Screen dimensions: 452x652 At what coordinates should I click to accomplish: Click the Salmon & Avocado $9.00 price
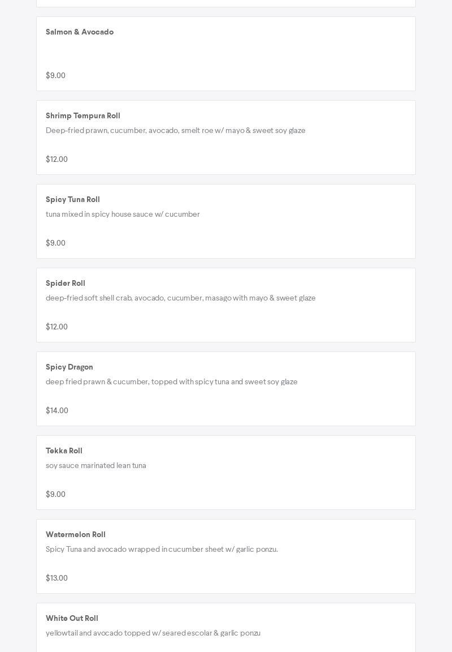[x=55, y=76]
